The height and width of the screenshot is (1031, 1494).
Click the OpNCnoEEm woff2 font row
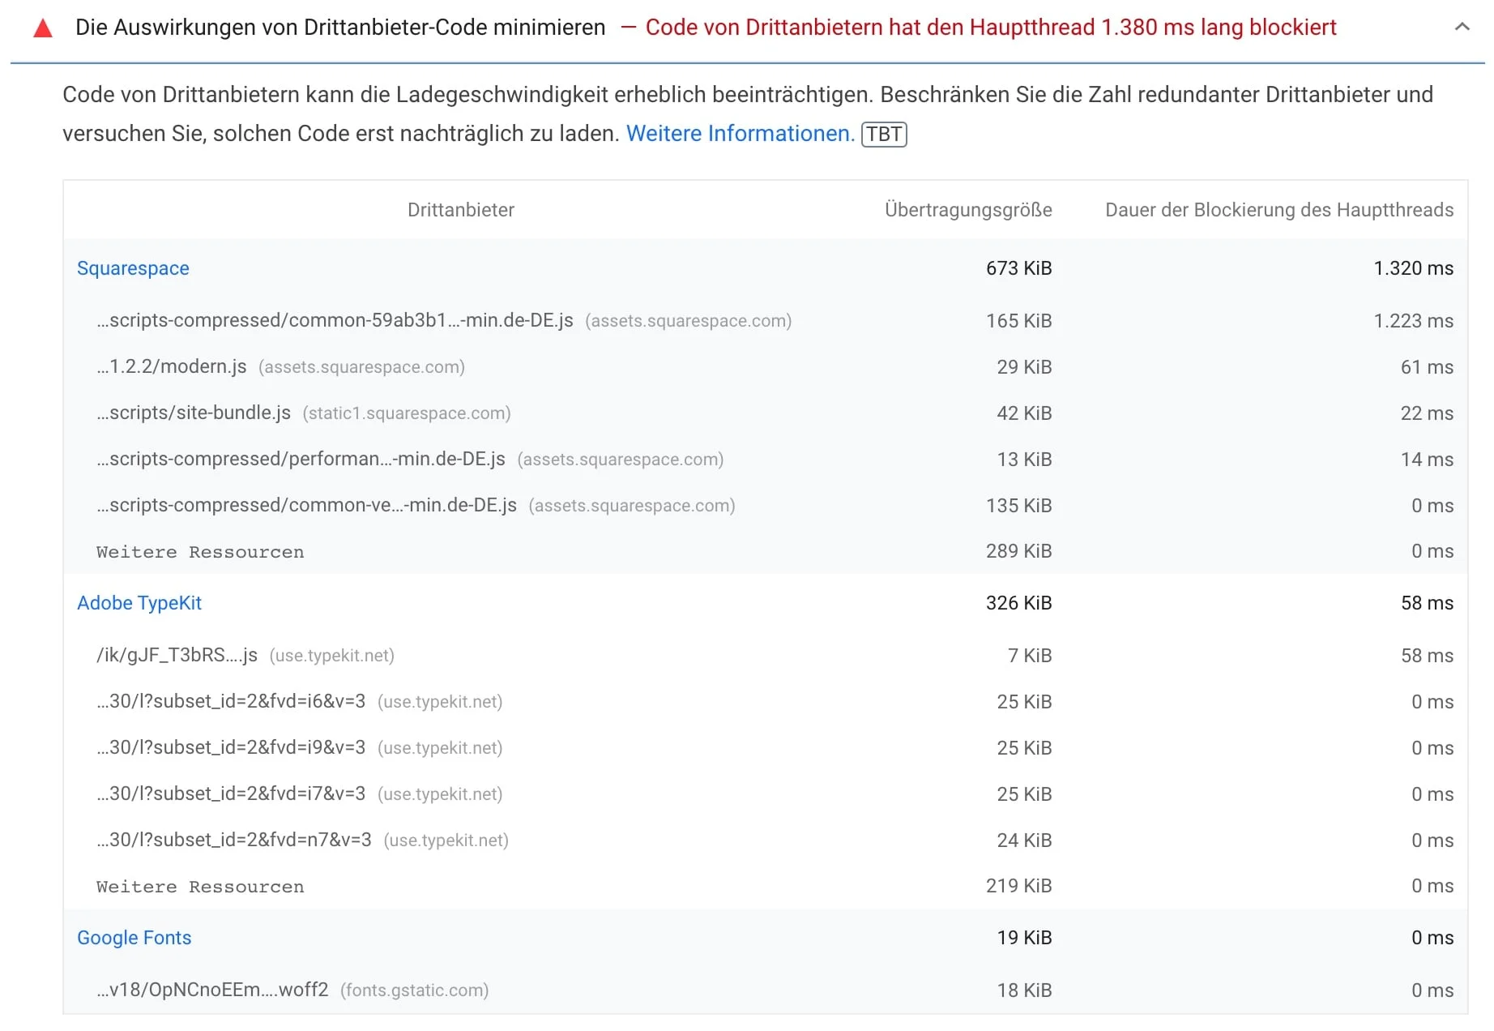[x=212, y=990]
